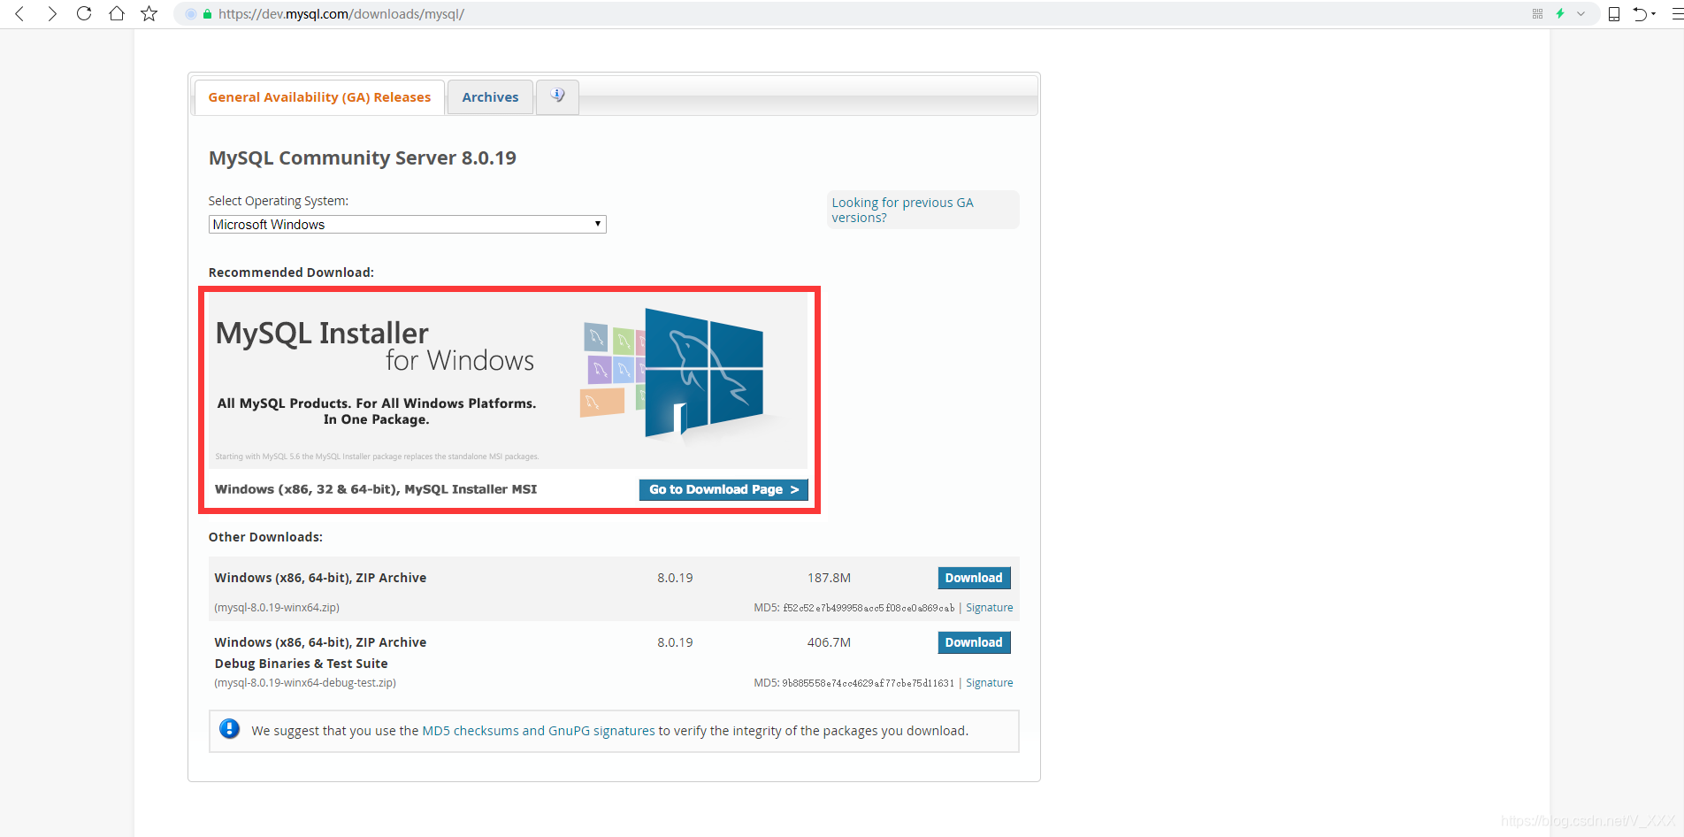This screenshot has width=1684, height=837.
Task: Click the Windows (x86, 32 & 64-bit), MySQL Installer MSI text
Action: pos(376,489)
